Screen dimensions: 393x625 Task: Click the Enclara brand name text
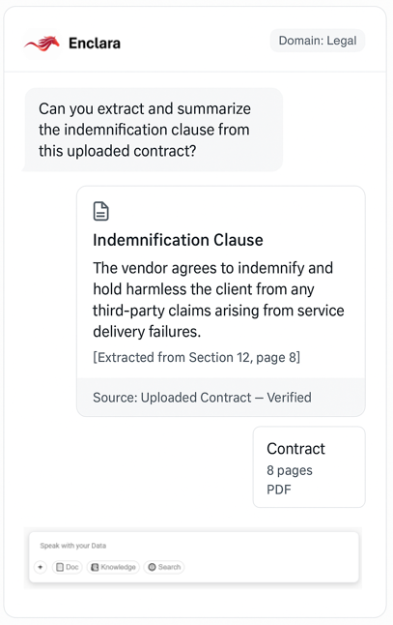point(95,43)
